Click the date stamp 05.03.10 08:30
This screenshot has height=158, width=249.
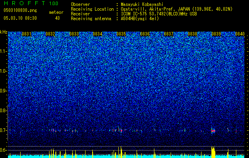20,18
